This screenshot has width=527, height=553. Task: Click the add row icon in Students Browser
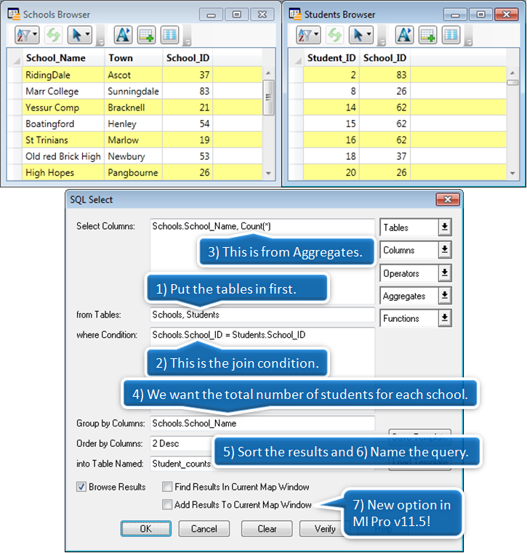pyautogui.click(x=427, y=35)
